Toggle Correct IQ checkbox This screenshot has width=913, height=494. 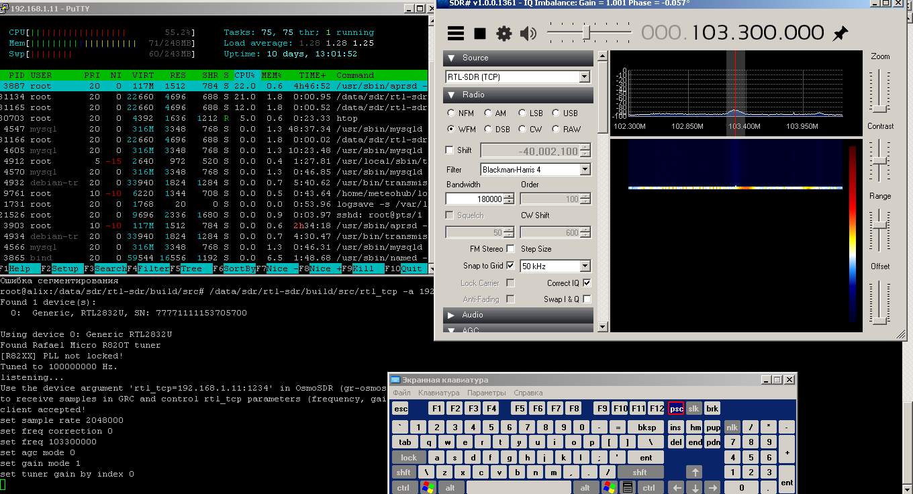[x=587, y=283]
